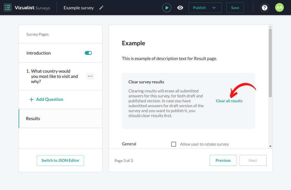Open the three-dot menu for question 1
Screen dimensions: 291x190
click(90, 76)
